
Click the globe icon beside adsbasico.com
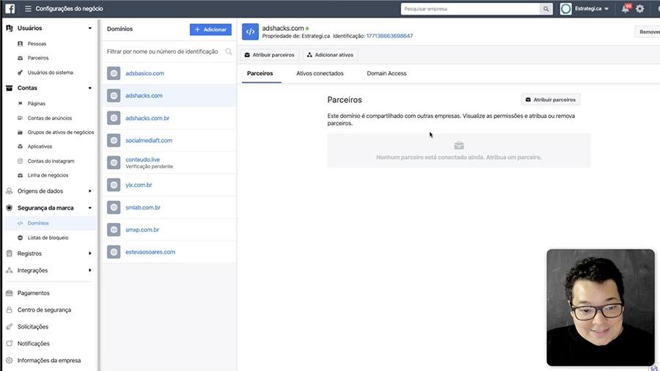114,73
